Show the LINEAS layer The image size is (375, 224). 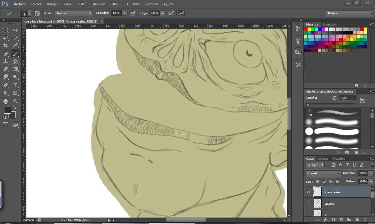point(308,203)
